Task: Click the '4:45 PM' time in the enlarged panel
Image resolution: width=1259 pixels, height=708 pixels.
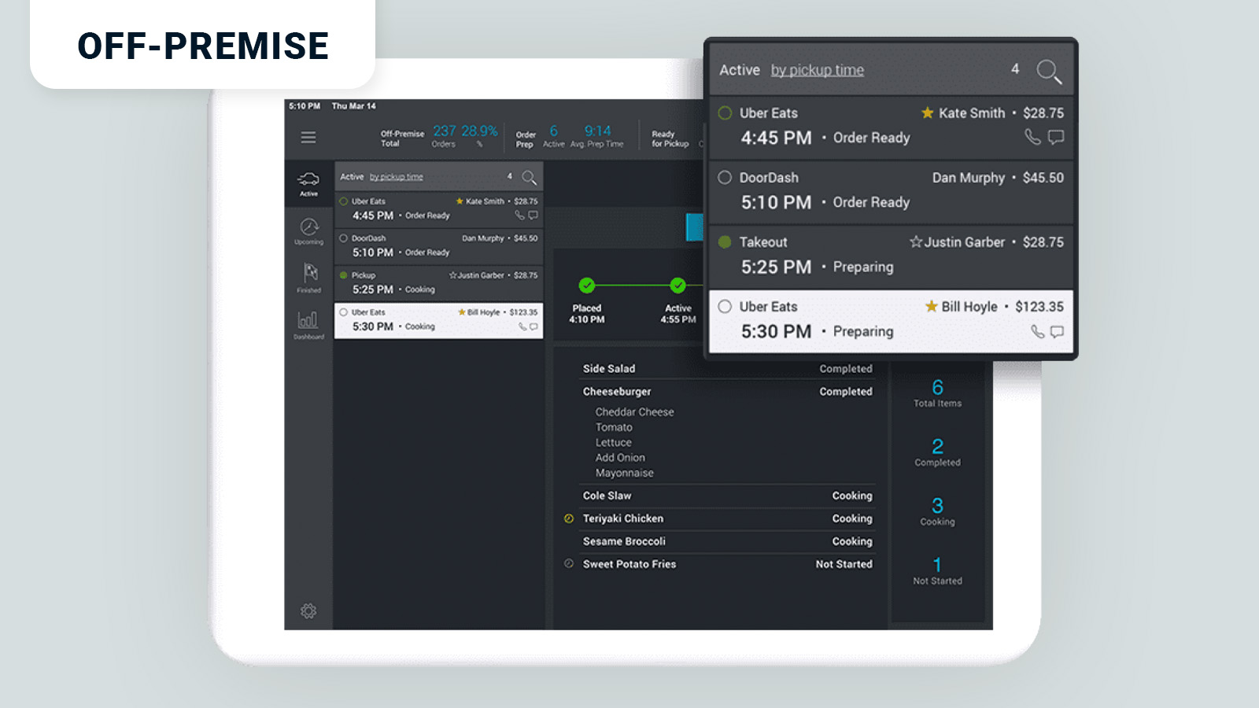Action: click(776, 138)
